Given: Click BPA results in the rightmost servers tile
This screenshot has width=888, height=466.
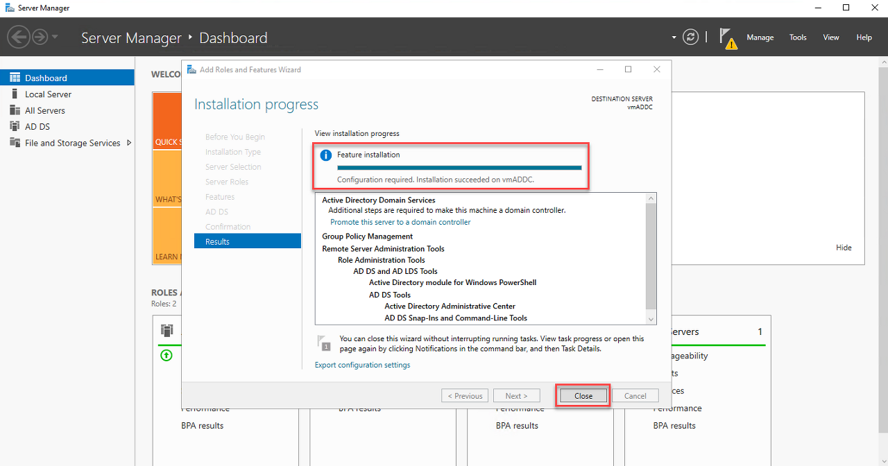Looking at the screenshot, I should [x=674, y=426].
